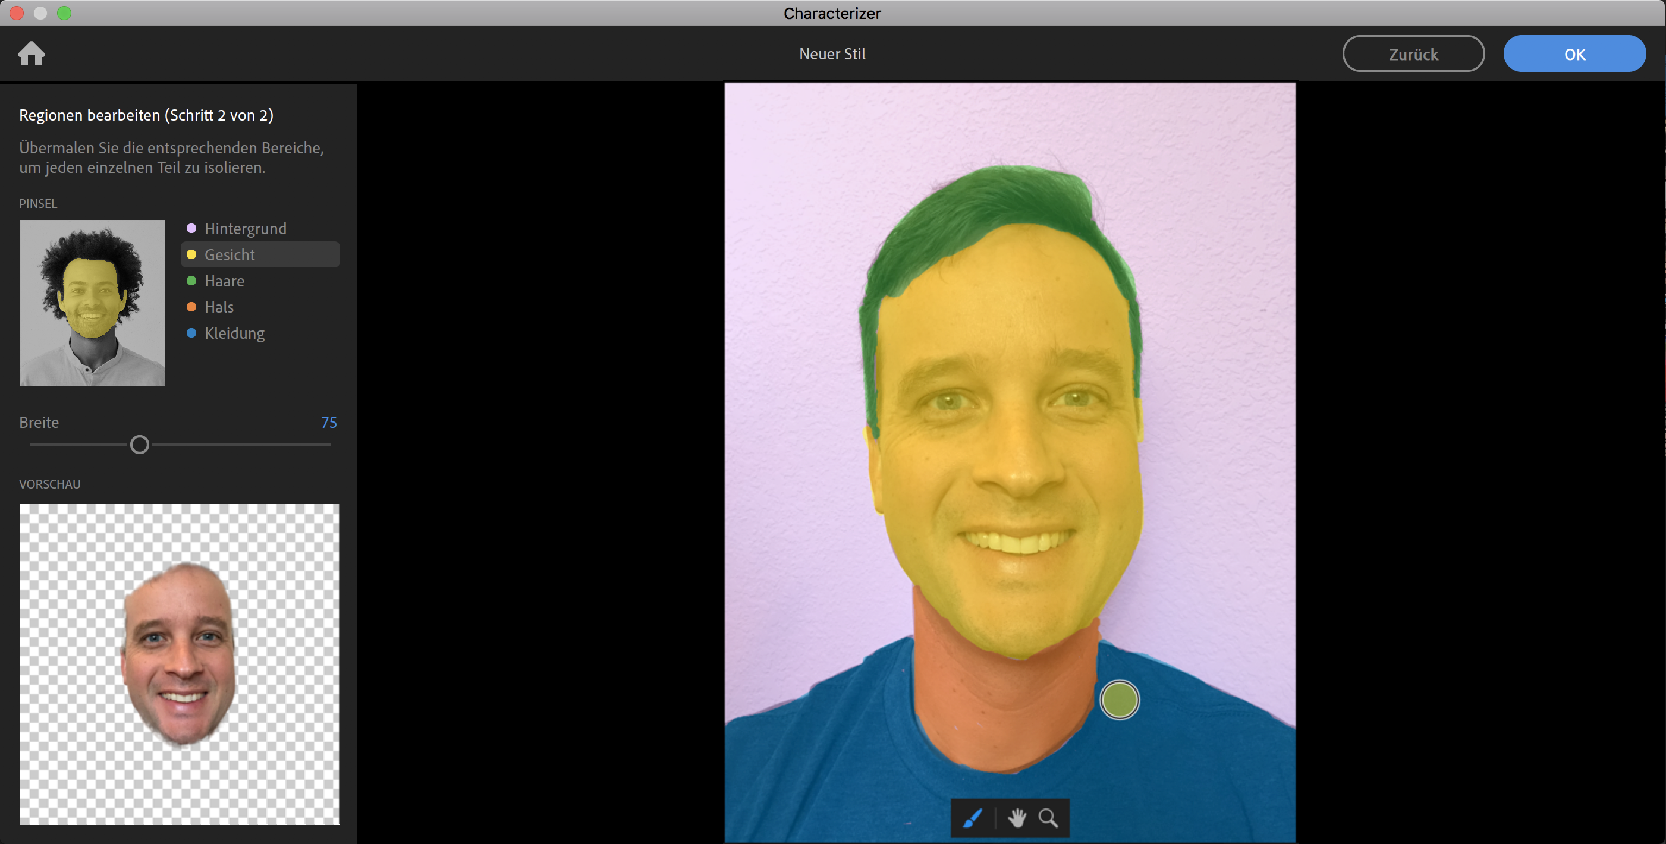Confirm with the OK button
The width and height of the screenshot is (1666, 844).
(1573, 53)
